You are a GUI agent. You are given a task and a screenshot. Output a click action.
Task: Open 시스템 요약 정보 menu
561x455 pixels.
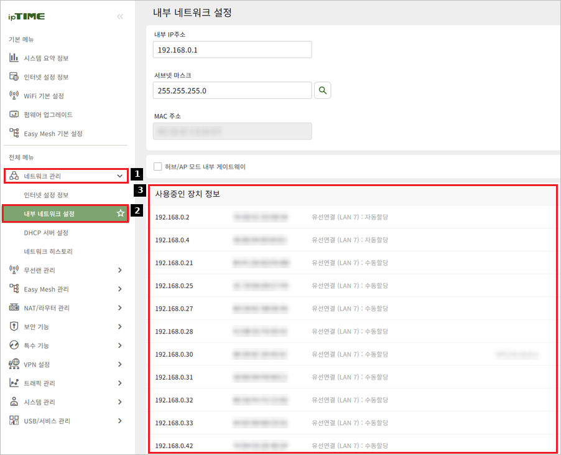[46, 58]
